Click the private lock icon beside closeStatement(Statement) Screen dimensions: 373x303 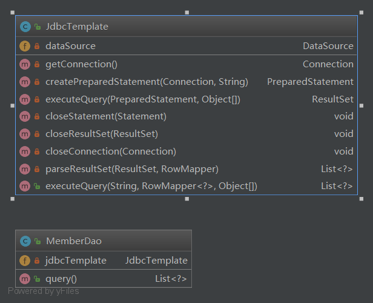pos(37,116)
